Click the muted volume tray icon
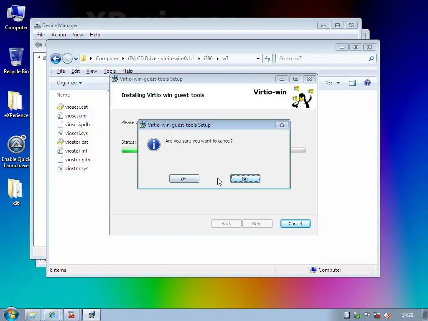428x321 pixels. 387,315
